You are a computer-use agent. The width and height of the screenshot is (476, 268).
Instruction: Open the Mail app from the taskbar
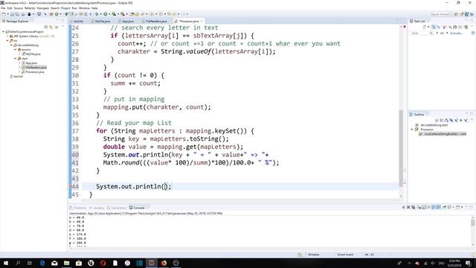click(54, 263)
